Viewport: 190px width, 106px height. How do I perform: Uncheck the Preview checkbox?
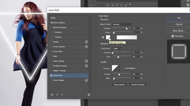click(173, 36)
